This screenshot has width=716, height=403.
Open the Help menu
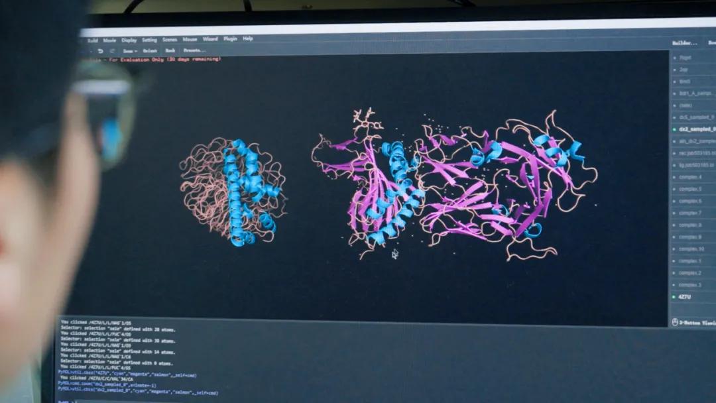pos(248,39)
